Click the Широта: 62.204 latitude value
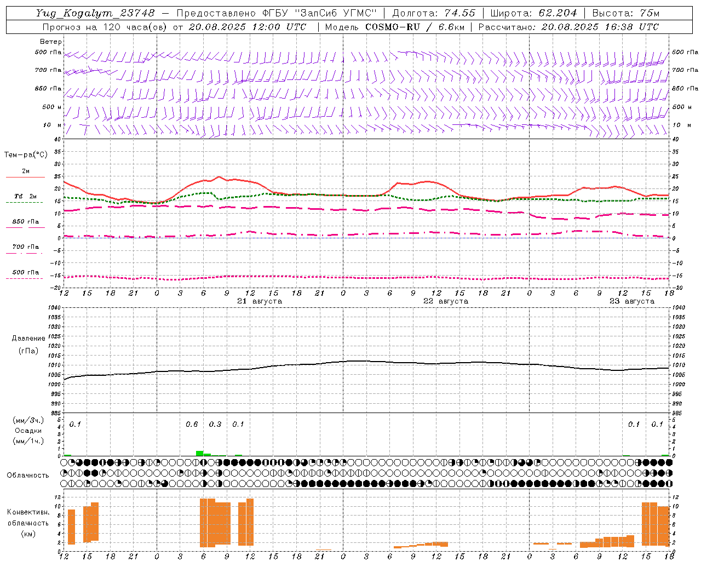This screenshot has height=561, width=701. (x=533, y=13)
